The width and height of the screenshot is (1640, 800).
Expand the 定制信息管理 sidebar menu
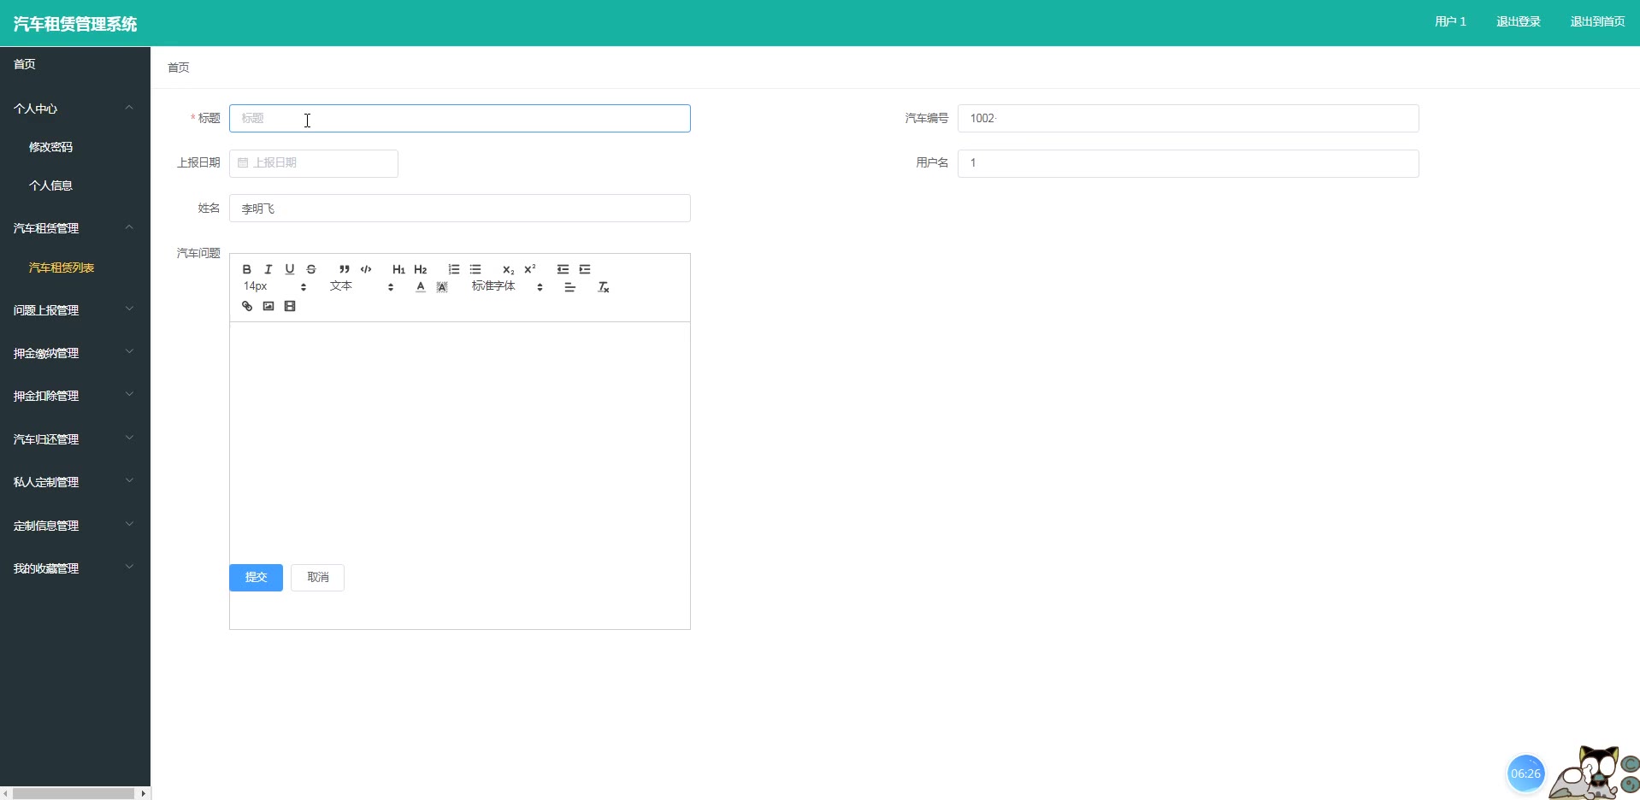click(75, 525)
